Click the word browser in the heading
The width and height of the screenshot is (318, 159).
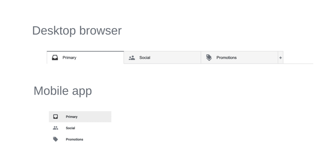[x=100, y=30]
